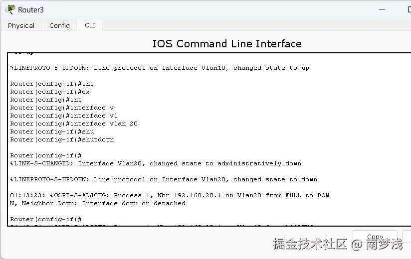Maximize the Router3 window
411x259 pixels.
pyautogui.click(x=409, y=9)
